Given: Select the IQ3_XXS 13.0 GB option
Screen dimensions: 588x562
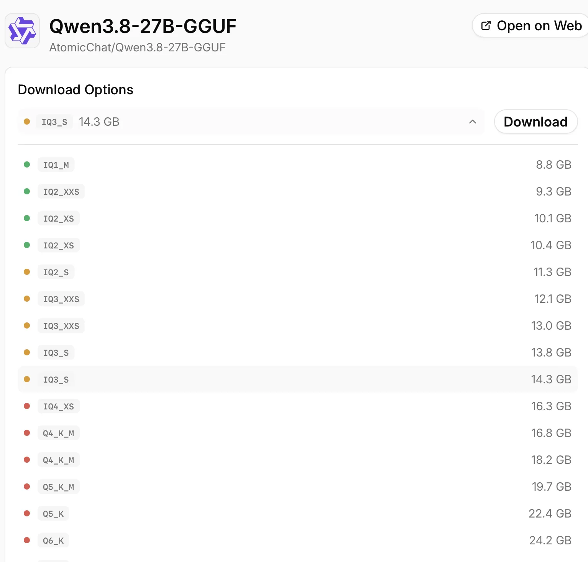Looking at the screenshot, I should click(x=297, y=325).
